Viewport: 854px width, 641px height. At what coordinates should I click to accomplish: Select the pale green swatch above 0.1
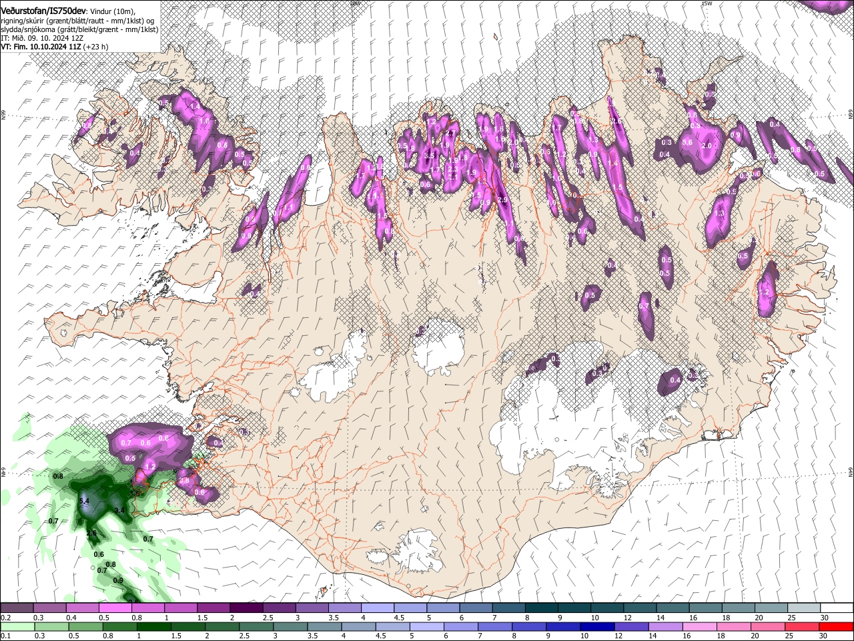(x=17, y=626)
